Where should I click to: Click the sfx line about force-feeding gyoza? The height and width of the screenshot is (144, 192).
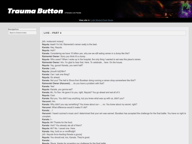click(62, 134)
